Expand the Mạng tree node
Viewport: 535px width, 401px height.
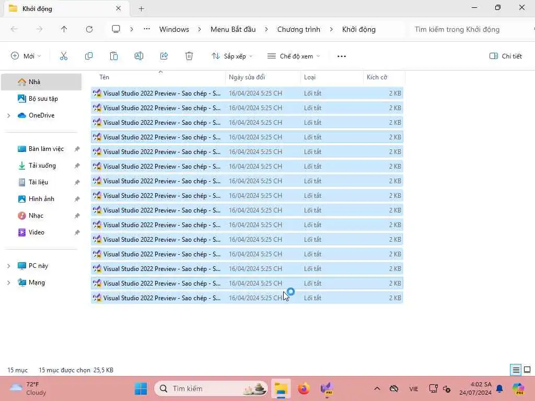(9, 282)
